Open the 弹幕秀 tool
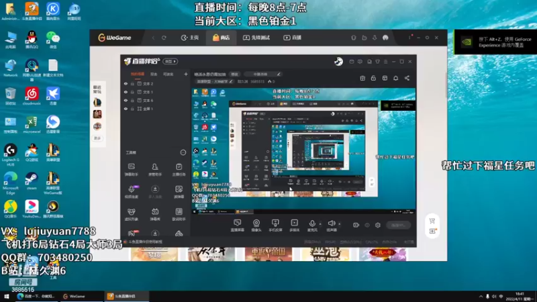Viewport: 537px width, 302px height. (x=155, y=214)
